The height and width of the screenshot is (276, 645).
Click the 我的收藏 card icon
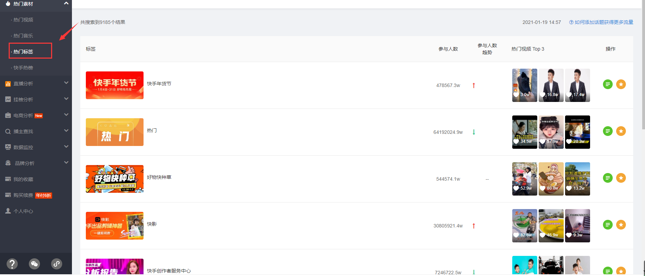(8, 179)
